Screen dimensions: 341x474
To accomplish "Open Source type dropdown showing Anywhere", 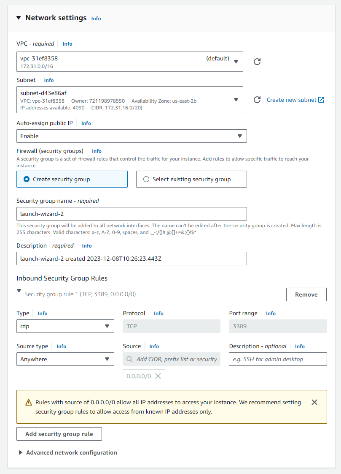I will [65, 359].
